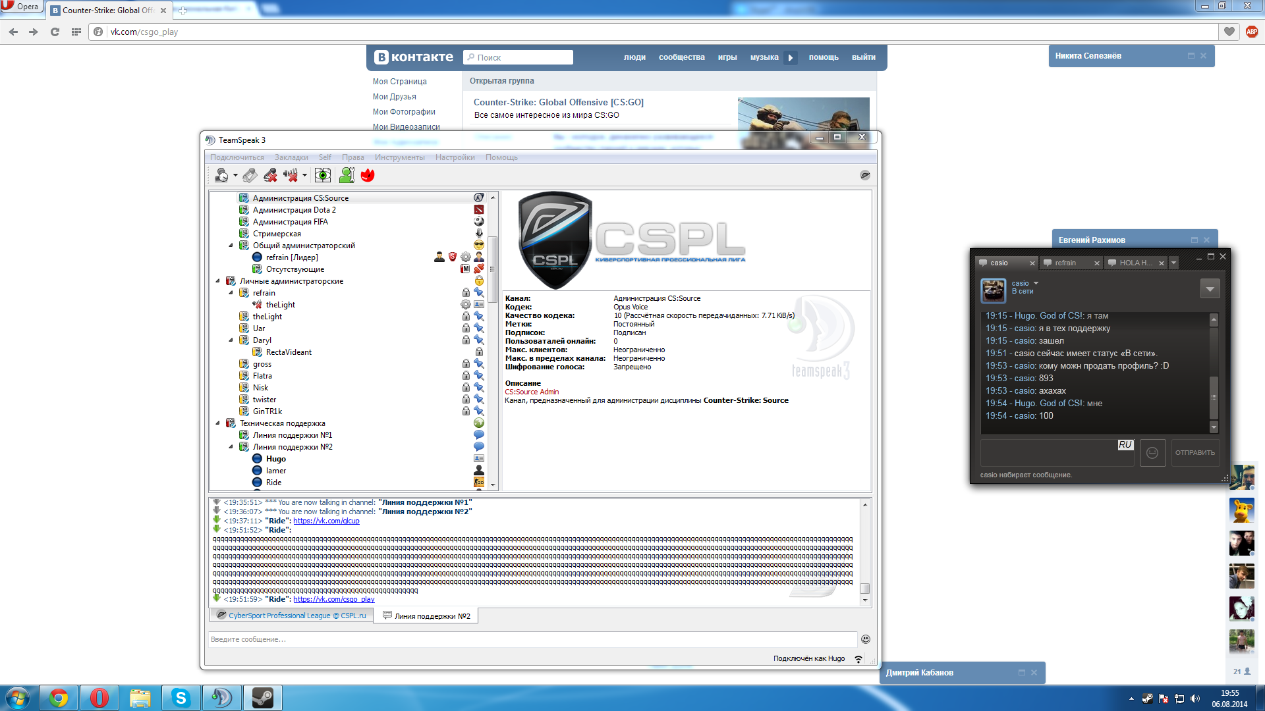Collapse Линия поддержки №2 channel
Screen dimensions: 1265x711
click(231, 447)
